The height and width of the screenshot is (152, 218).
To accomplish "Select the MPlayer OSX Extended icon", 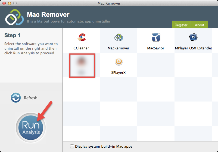I will pyautogui.click(x=193, y=37).
